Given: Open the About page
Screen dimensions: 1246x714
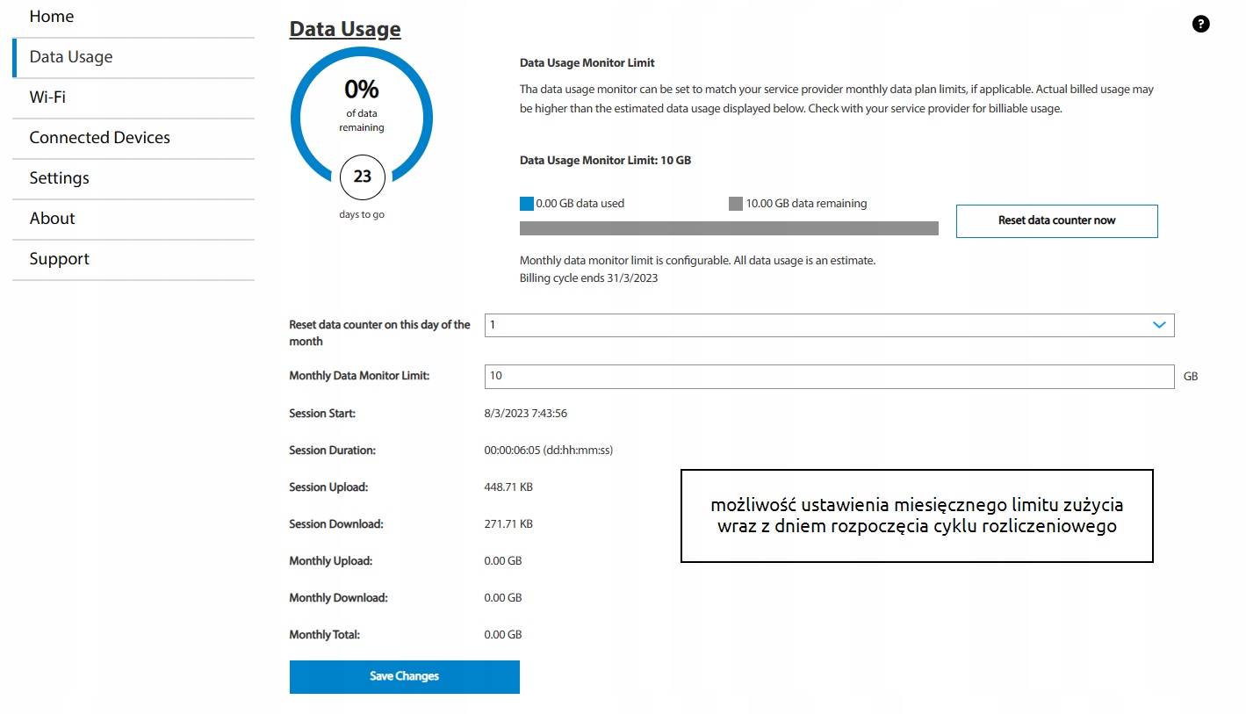Looking at the screenshot, I should [52, 219].
